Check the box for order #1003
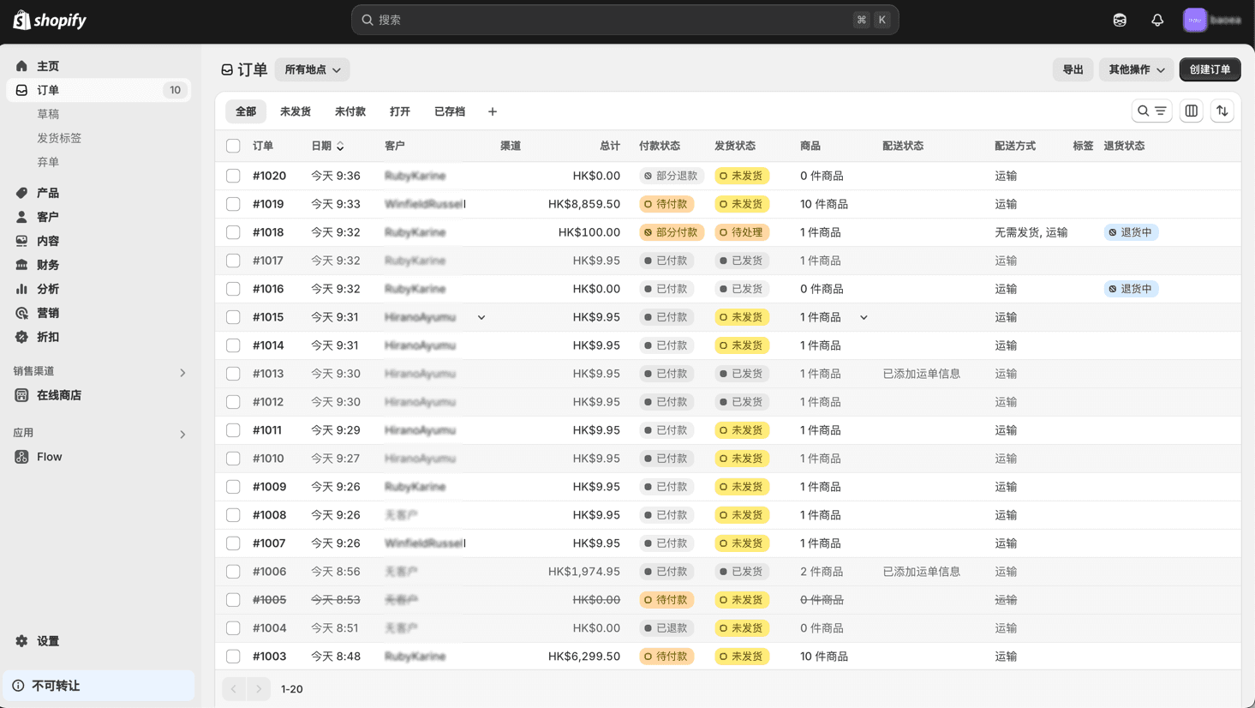Image resolution: width=1255 pixels, height=708 pixels. [x=233, y=657]
